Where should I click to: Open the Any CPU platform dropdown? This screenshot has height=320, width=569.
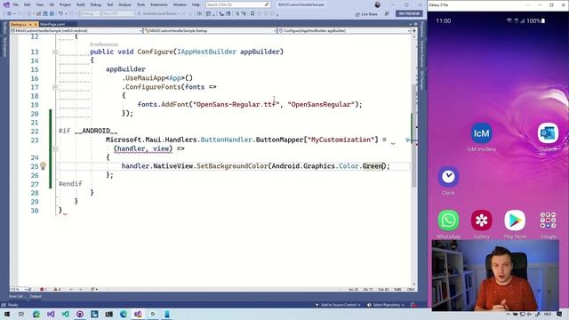(118, 14)
